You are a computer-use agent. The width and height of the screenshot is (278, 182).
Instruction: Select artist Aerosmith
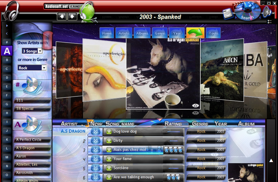pyautogui.click(x=33, y=173)
